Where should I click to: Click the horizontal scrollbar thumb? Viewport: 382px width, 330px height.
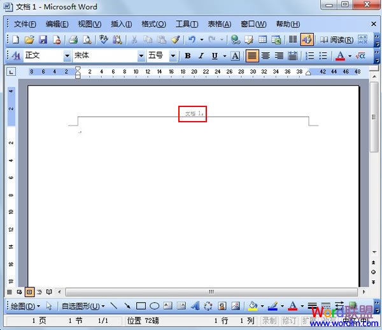tap(211, 292)
